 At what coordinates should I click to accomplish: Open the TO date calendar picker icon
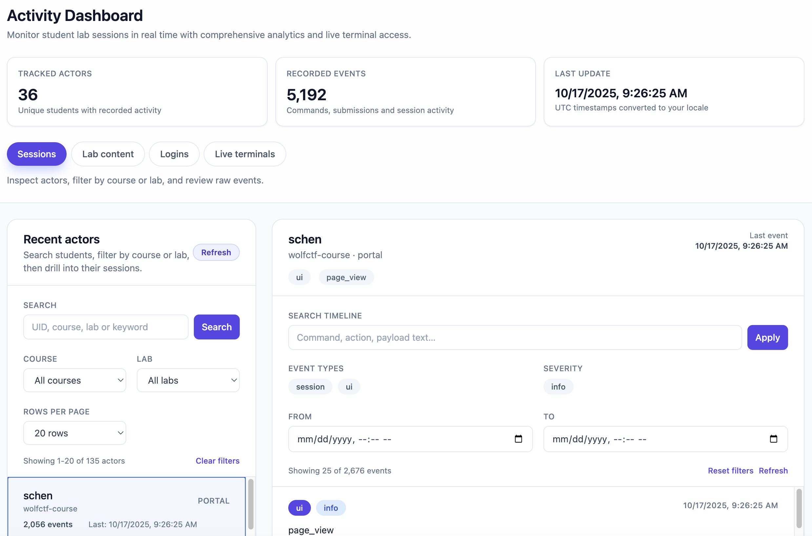click(x=773, y=439)
